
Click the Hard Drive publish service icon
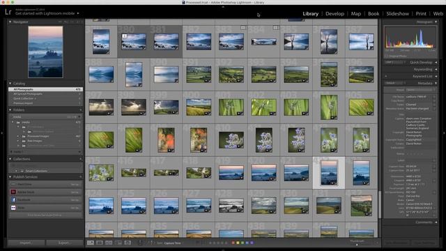click(13, 184)
